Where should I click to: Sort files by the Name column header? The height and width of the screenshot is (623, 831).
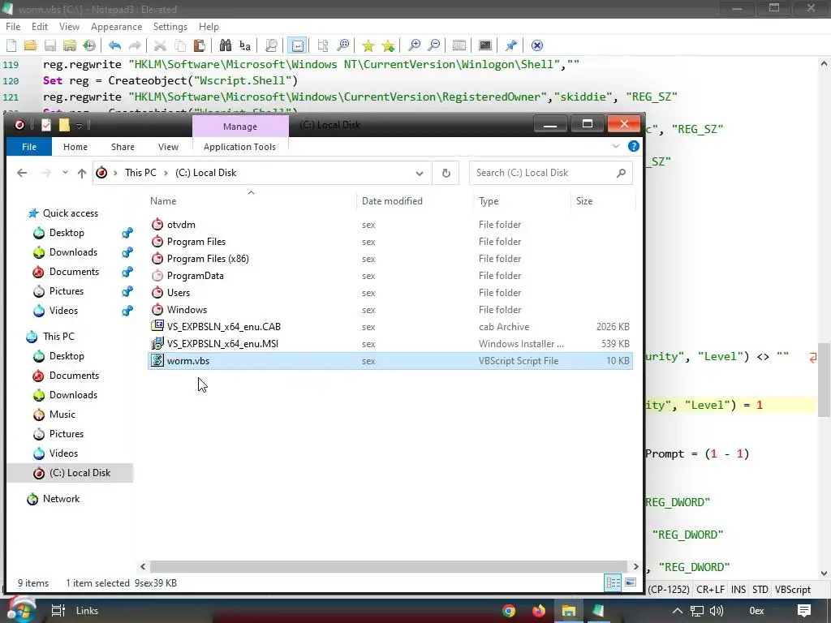coord(251,201)
